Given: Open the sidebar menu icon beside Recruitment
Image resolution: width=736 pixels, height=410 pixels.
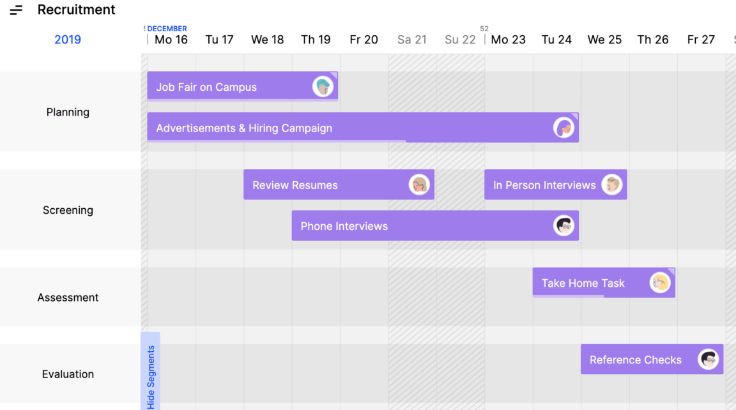Looking at the screenshot, I should 16,10.
